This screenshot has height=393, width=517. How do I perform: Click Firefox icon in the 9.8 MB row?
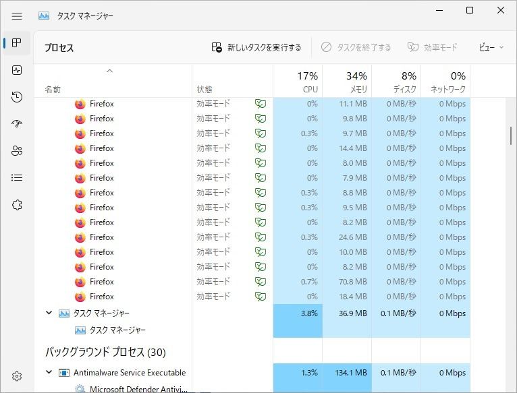coord(80,119)
